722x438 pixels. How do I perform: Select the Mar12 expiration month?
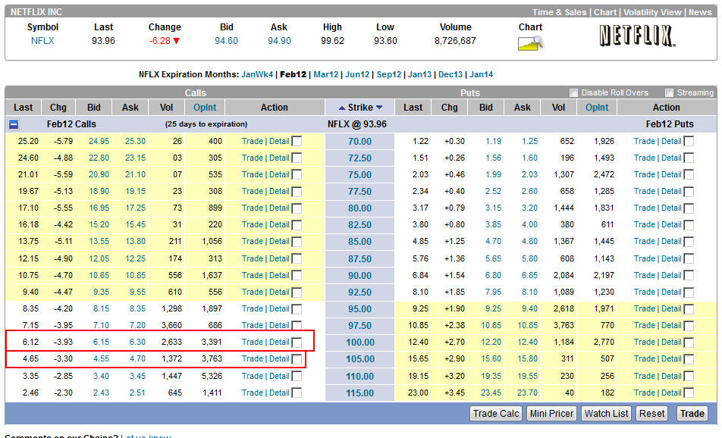click(x=325, y=74)
